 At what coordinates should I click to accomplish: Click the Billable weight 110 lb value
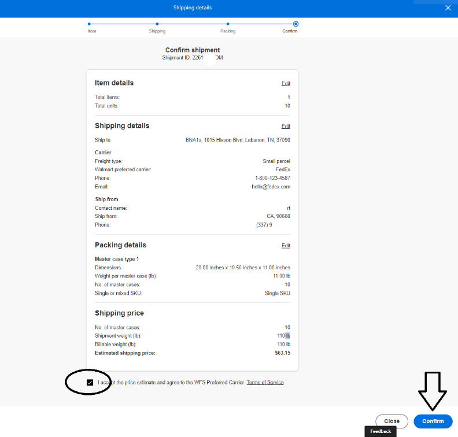tap(283, 345)
